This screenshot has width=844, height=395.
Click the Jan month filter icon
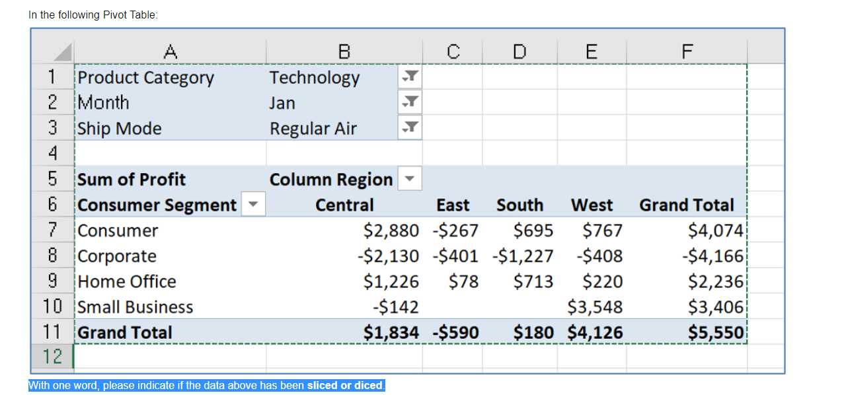pyautogui.click(x=408, y=102)
